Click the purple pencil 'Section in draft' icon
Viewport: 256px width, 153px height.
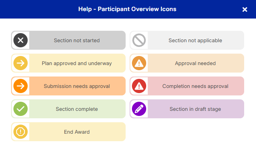click(x=139, y=109)
